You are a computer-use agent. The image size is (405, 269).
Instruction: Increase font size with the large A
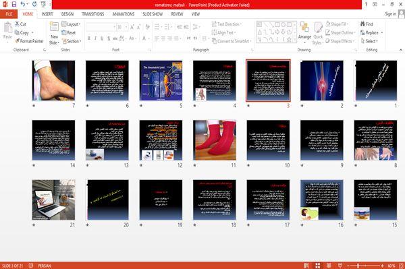(132, 27)
